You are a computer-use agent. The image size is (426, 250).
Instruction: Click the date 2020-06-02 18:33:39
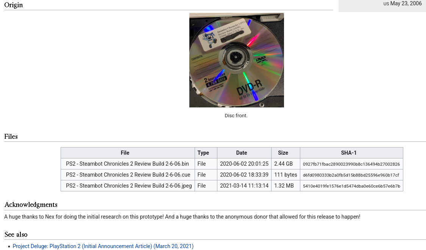(244, 175)
